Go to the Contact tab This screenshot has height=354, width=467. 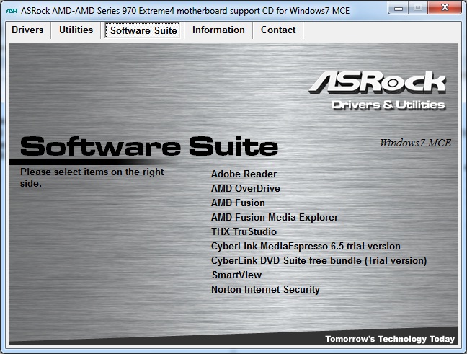tap(278, 30)
